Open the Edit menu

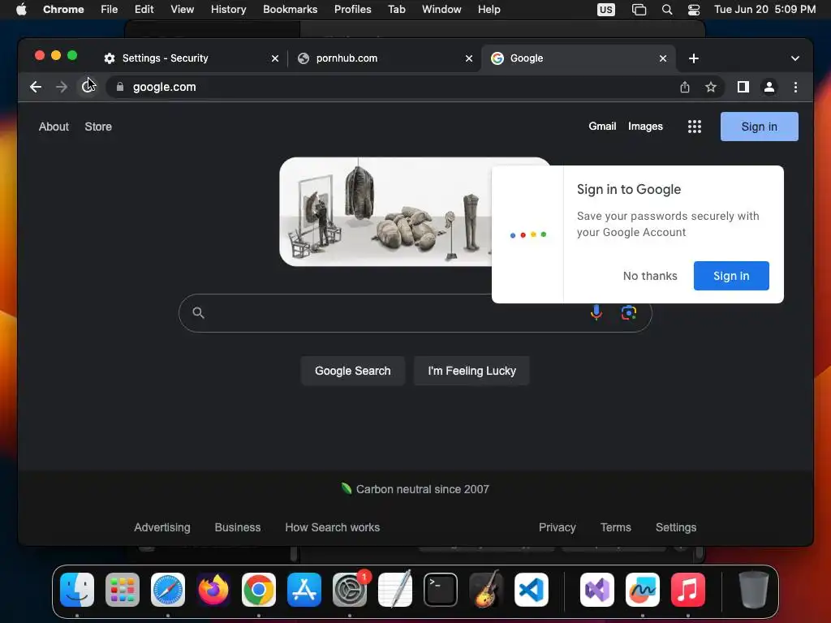pyautogui.click(x=144, y=10)
